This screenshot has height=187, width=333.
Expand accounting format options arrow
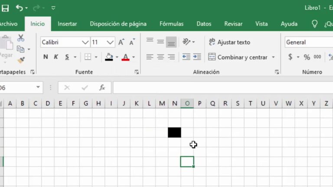pyautogui.click(x=298, y=57)
